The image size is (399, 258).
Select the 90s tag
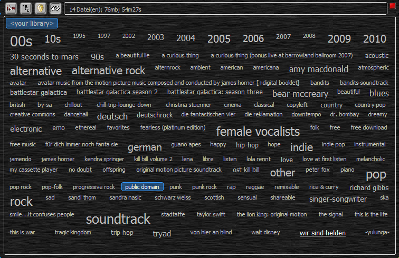coord(97,57)
